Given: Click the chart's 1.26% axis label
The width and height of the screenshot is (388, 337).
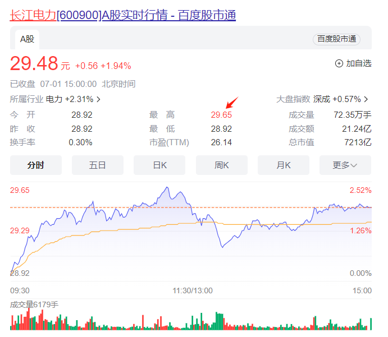Looking at the screenshot, I should click(x=360, y=231).
